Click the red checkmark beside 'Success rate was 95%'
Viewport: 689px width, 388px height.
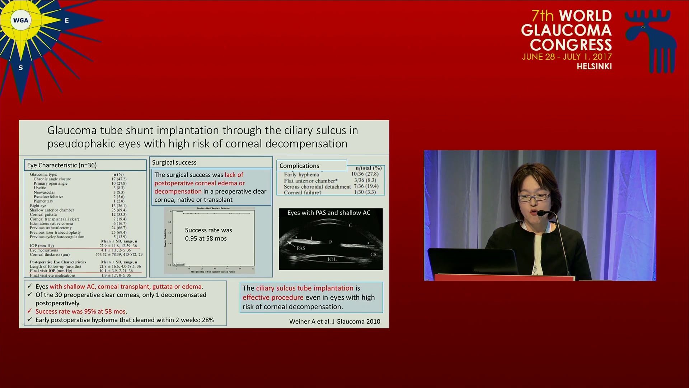[30, 311]
